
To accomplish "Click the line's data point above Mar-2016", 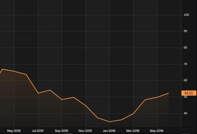I will (133, 114).
